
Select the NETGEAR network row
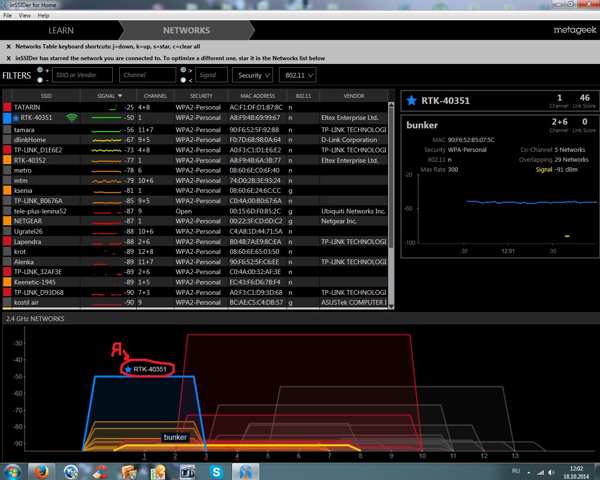tap(195, 221)
